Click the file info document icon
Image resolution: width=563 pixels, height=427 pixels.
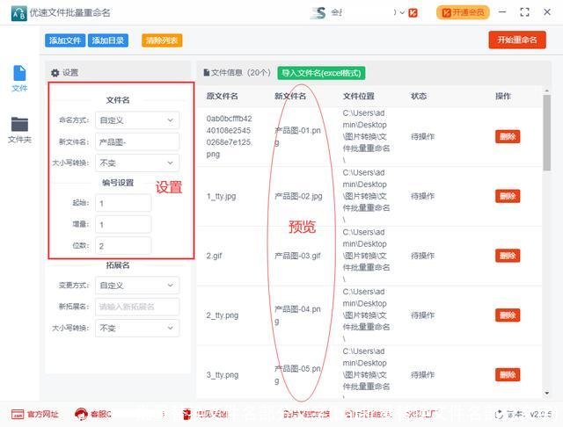click(207, 73)
